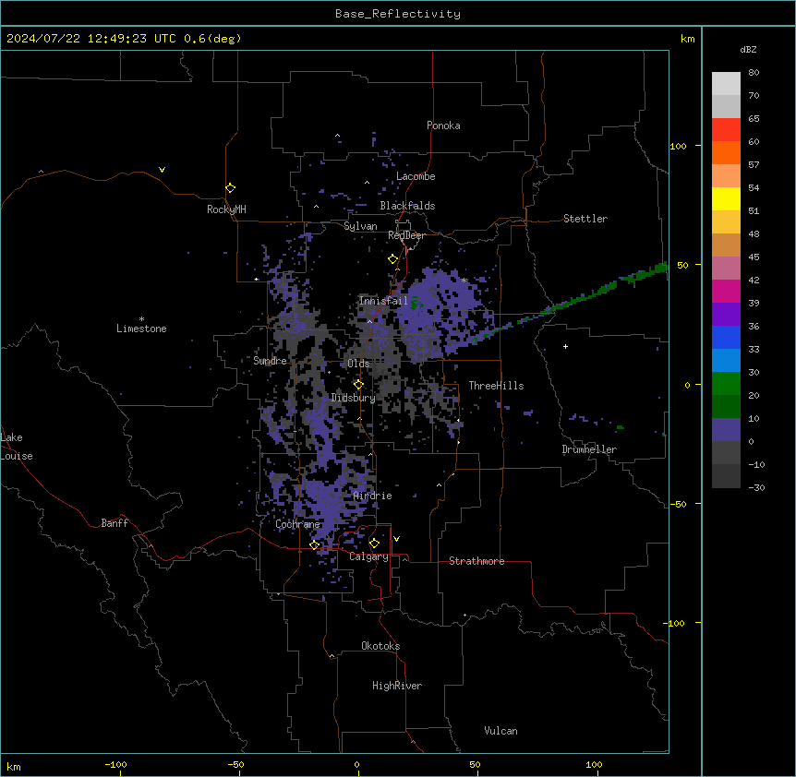Click the yellow diamond marker south of RedDeer

click(392, 259)
